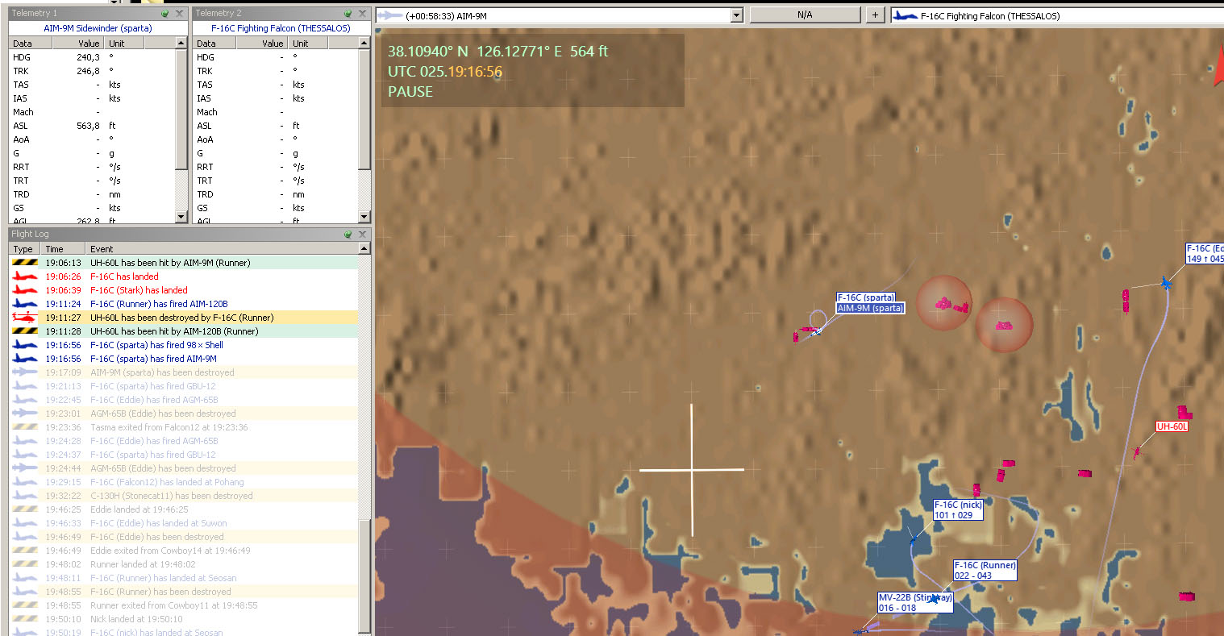Click the pin icon on Telemetry 1 panel
Viewport: 1224px width, 636px height.
click(164, 14)
